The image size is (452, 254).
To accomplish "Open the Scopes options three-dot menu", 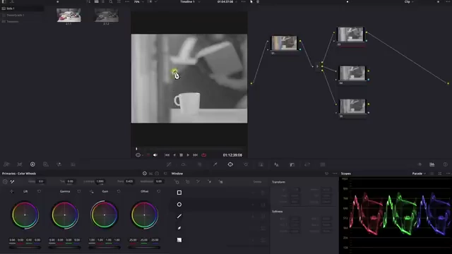I will pos(448,174).
